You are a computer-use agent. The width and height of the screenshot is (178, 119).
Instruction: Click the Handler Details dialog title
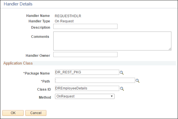click(x=18, y=4)
